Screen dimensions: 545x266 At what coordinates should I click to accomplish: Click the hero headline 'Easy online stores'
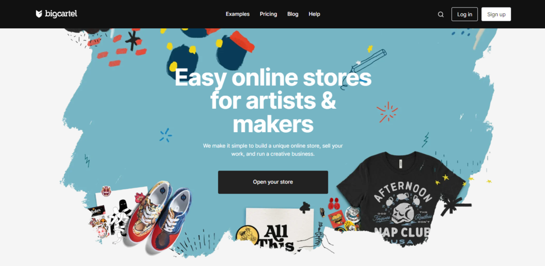point(273,78)
